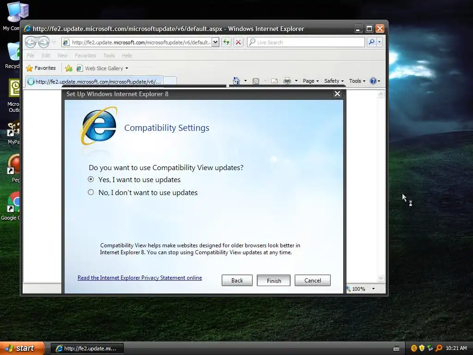Screen dimensions: 473x355
Task: Click the IE logo in title bar
Action: [x=27, y=28]
